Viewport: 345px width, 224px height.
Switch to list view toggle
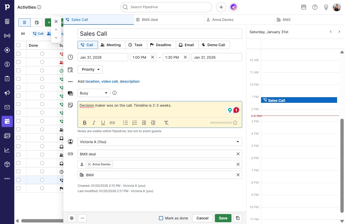pos(24,22)
